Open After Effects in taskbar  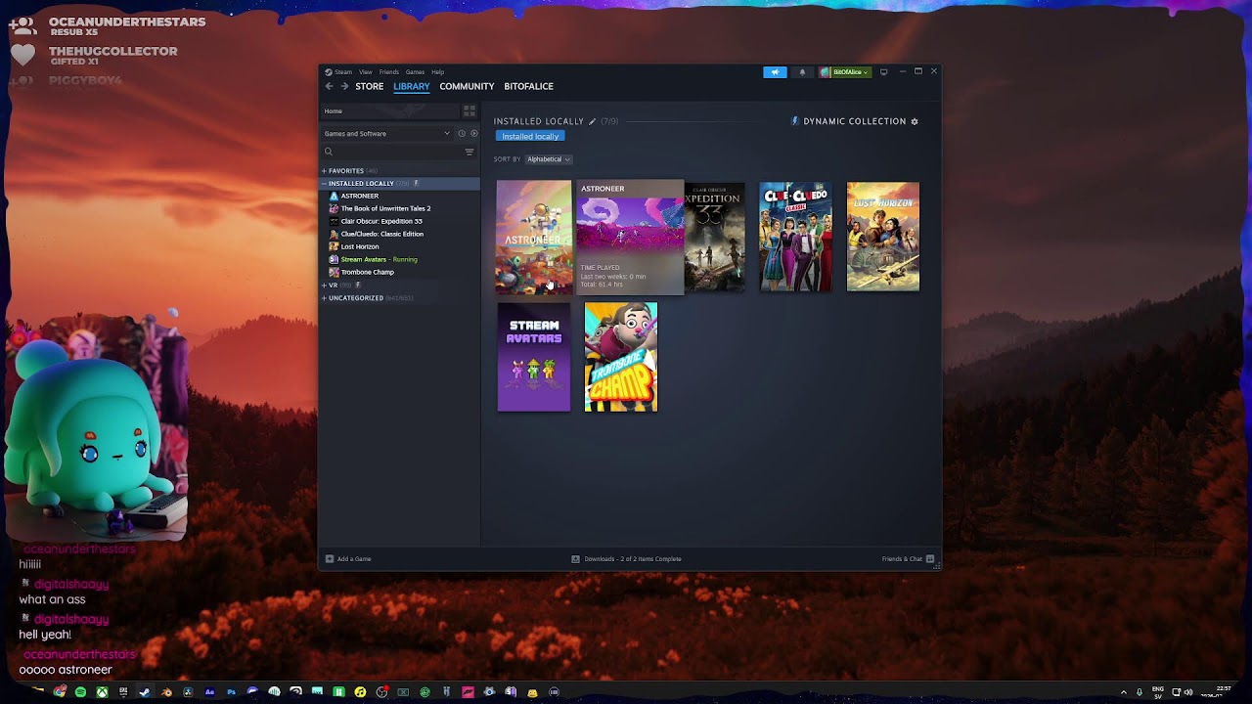[209, 692]
